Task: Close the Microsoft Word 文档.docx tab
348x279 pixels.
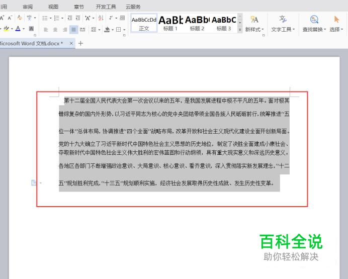Action: [71, 43]
